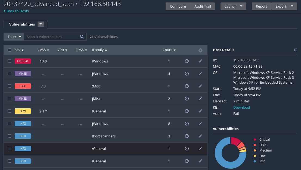Check the HIGH Misc. row checkbox

[10, 86]
